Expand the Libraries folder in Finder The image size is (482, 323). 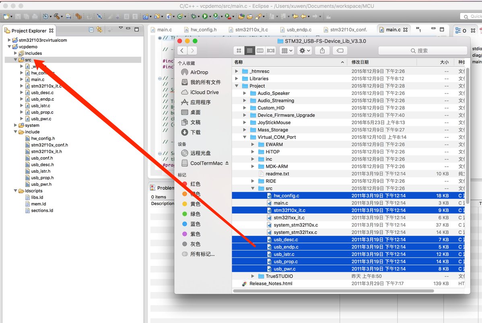pos(237,79)
